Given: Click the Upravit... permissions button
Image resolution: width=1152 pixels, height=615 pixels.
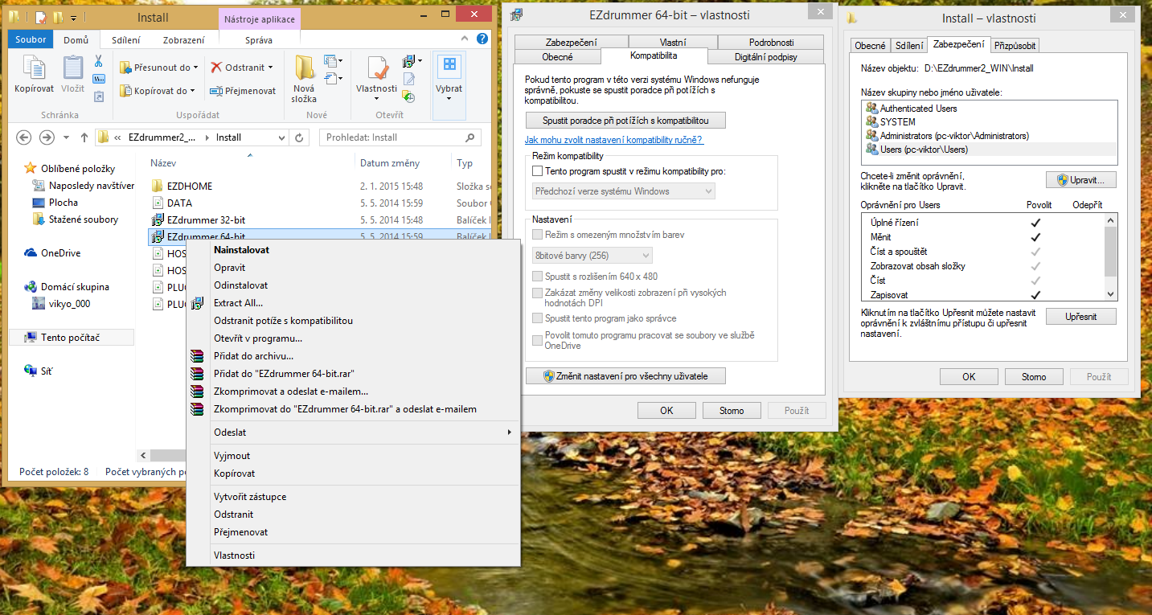Looking at the screenshot, I should pyautogui.click(x=1081, y=180).
